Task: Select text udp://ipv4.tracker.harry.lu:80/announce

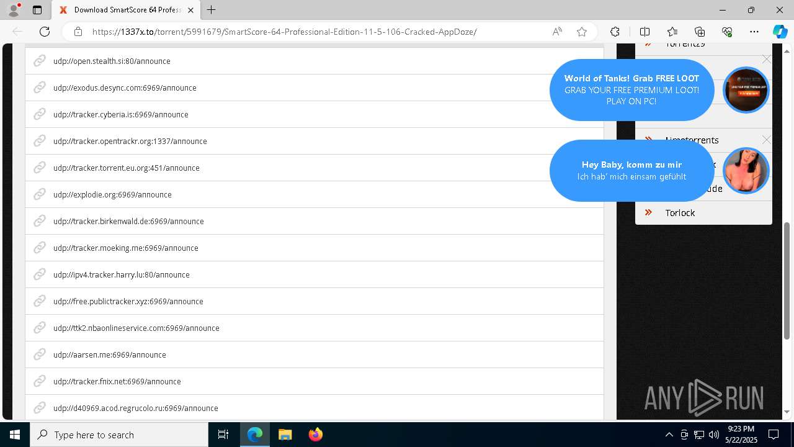Action: click(122, 274)
